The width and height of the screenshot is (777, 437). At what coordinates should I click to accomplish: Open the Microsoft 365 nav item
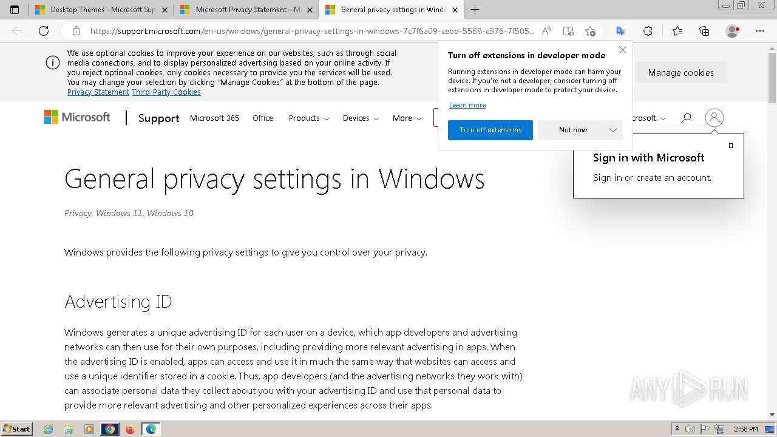(214, 118)
